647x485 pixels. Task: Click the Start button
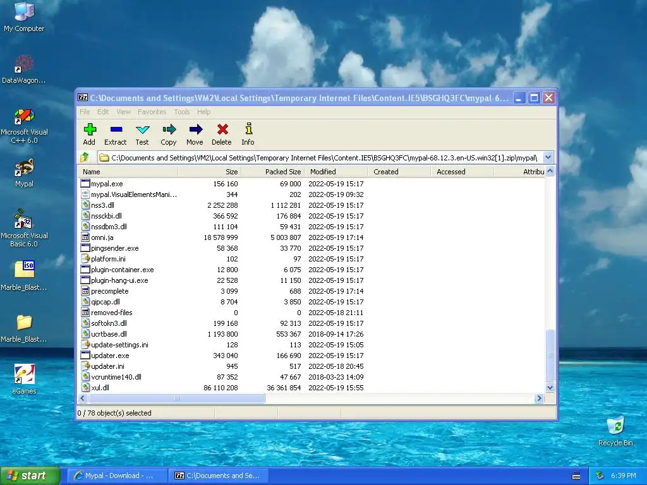(30, 476)
